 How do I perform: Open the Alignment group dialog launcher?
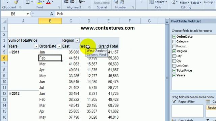tap(89, 7)
